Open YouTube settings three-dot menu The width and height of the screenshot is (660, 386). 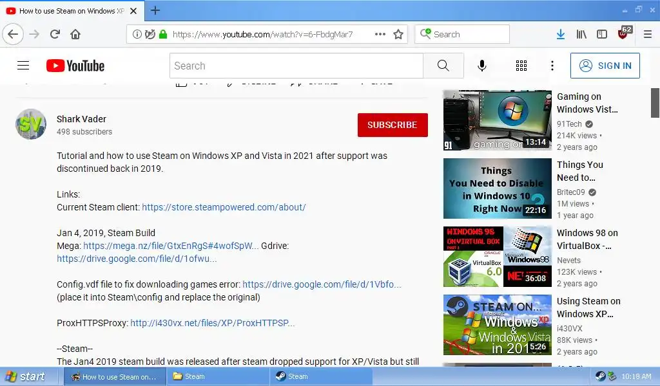pyautogui.click(x=552, y=66)
